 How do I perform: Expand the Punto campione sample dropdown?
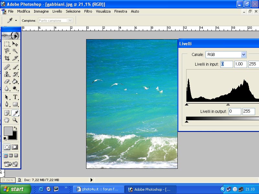point(70,20)
